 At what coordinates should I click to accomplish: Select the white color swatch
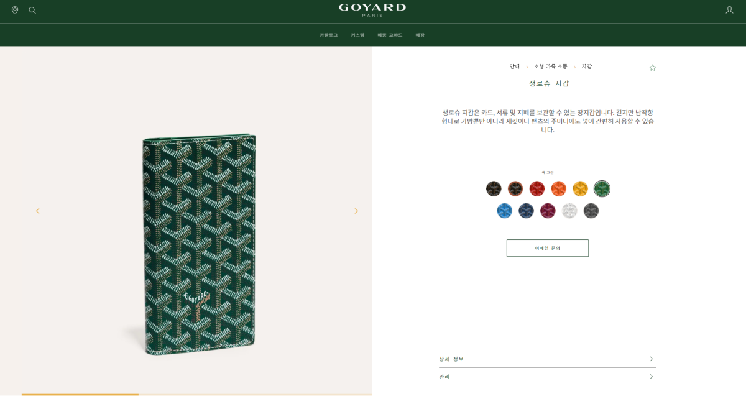tap(569, 211)
